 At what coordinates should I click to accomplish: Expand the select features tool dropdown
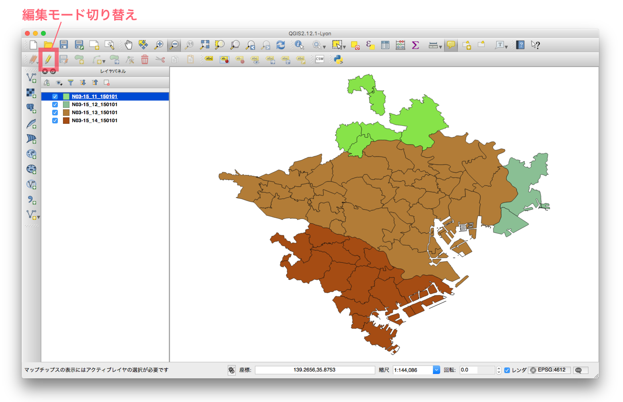click(x=344, y=47)
